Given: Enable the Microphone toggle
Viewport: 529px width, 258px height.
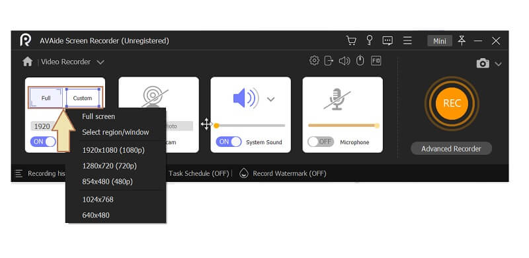Looking at the screenshot, I should click(x=321, y=142).
